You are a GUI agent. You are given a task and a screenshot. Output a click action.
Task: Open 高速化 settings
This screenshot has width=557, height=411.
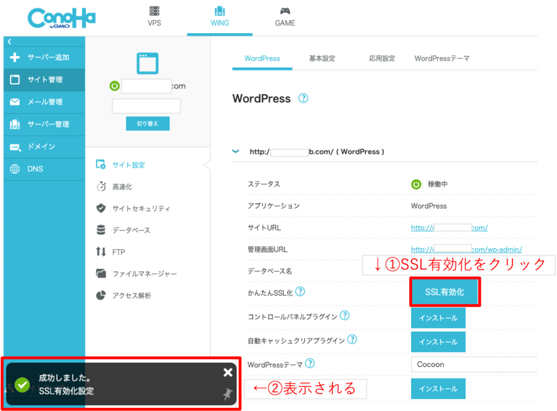[122, 186]
